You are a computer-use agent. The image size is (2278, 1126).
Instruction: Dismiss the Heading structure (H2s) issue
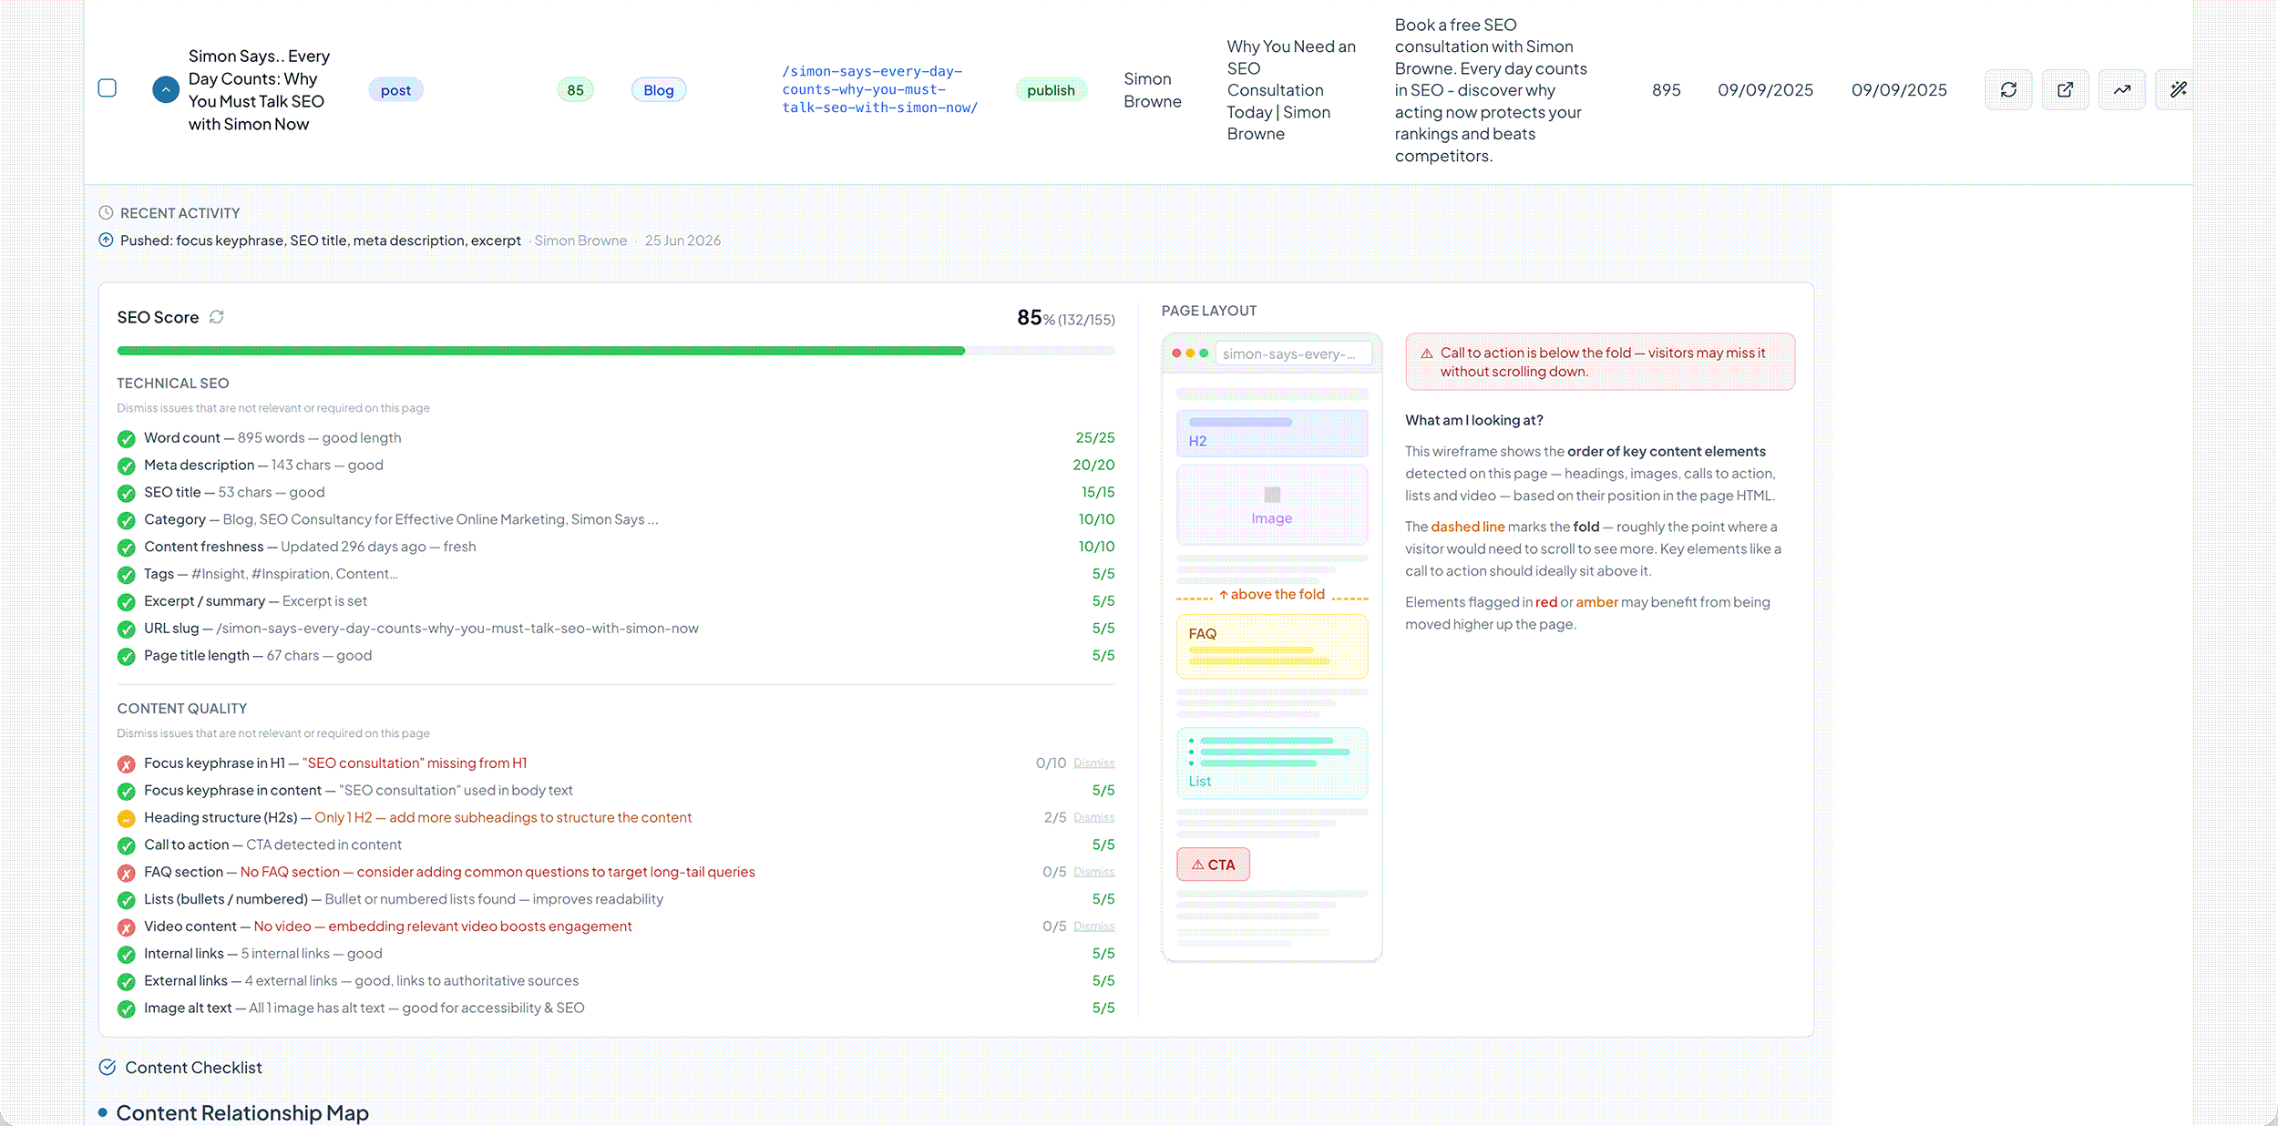pyautogui.click(x=1093, y=818)
